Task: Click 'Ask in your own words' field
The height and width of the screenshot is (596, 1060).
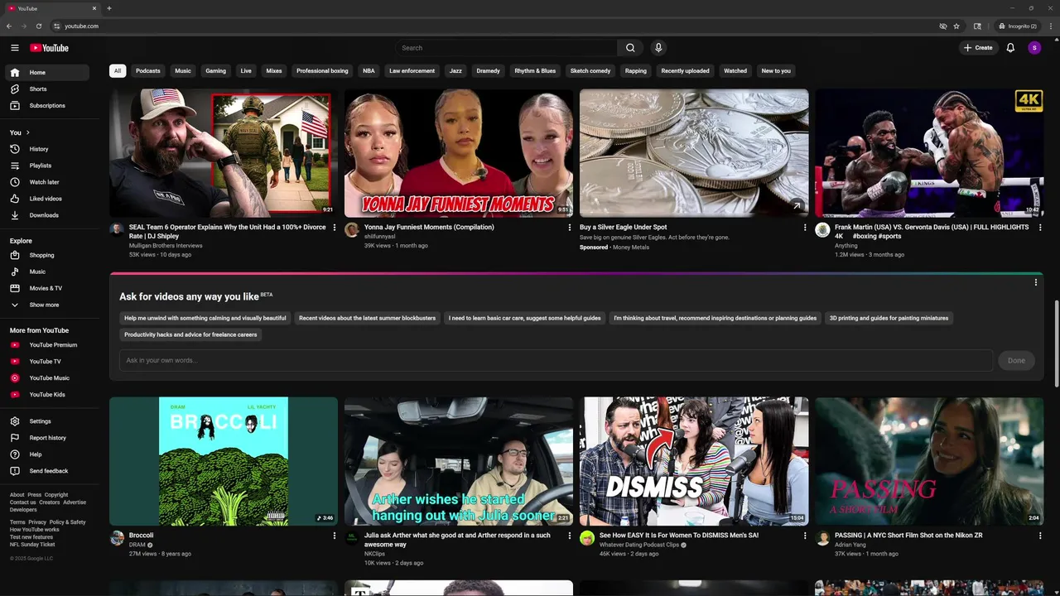Action: [x=556, y=360]
